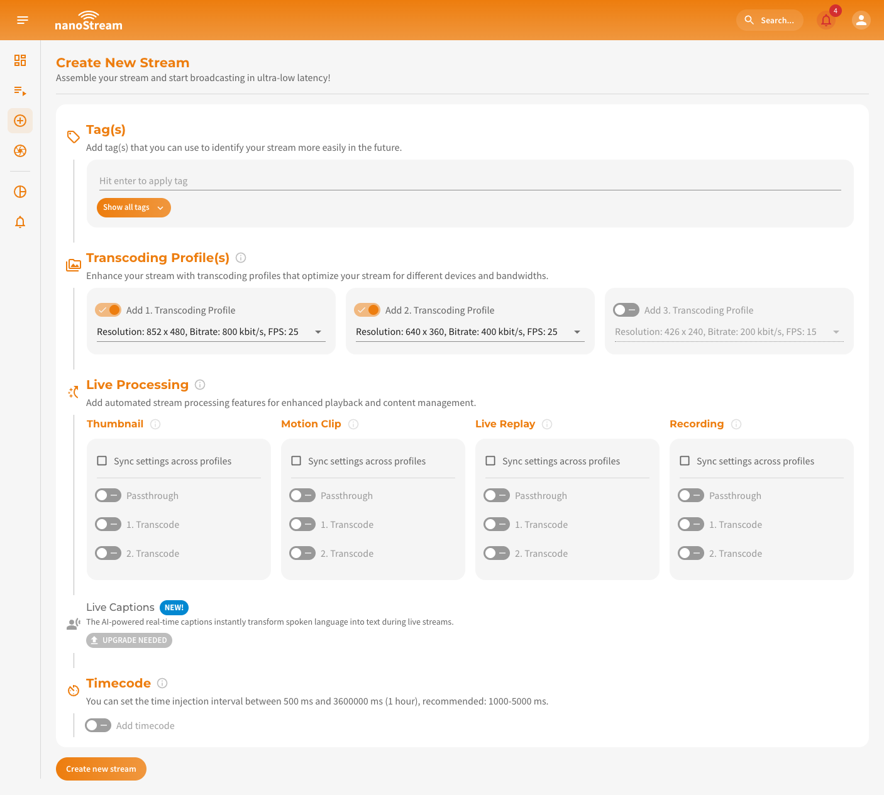Open the resolution dropdown for profile 2
This screenshot has width=884, height=795.
tap(577, 332)
